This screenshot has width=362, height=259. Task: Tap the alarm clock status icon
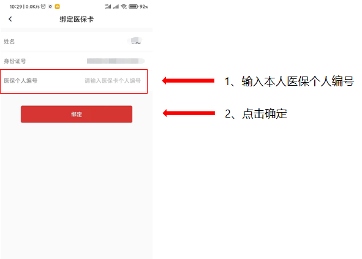pos(43,7)
